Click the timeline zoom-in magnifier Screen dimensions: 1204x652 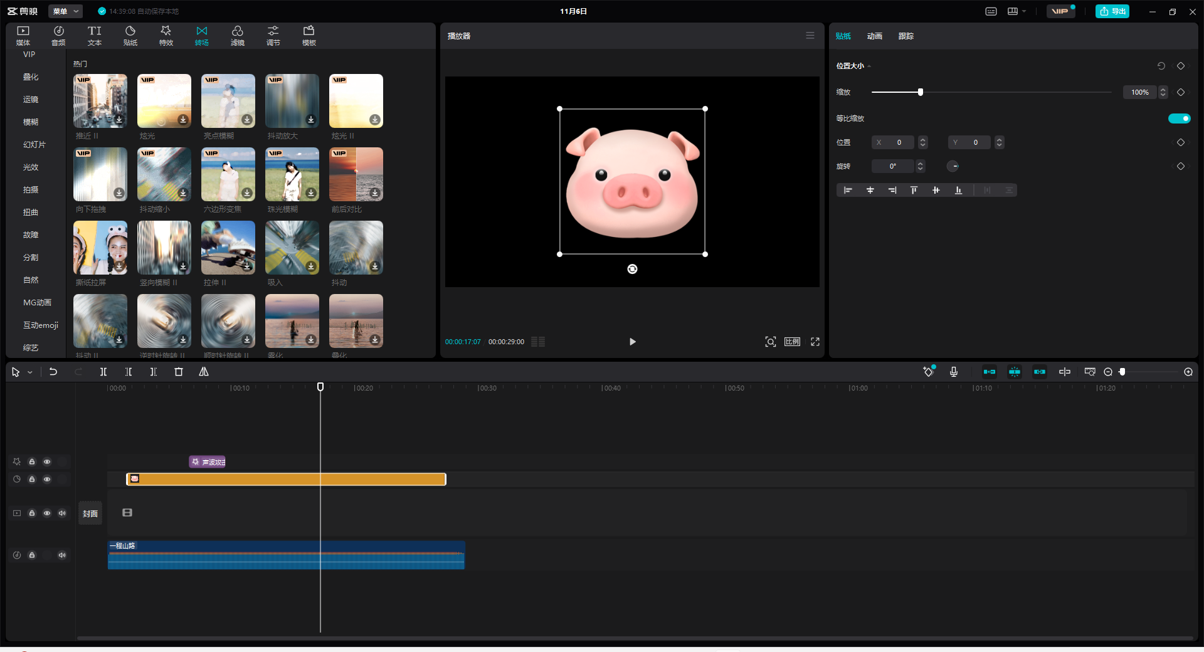(1188, 372)
